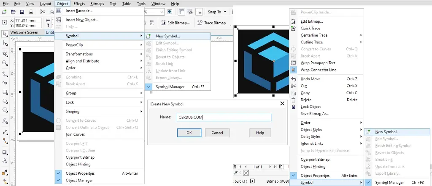Click the Save floppy disk icon
432x186 pixels.
(22, 12)
